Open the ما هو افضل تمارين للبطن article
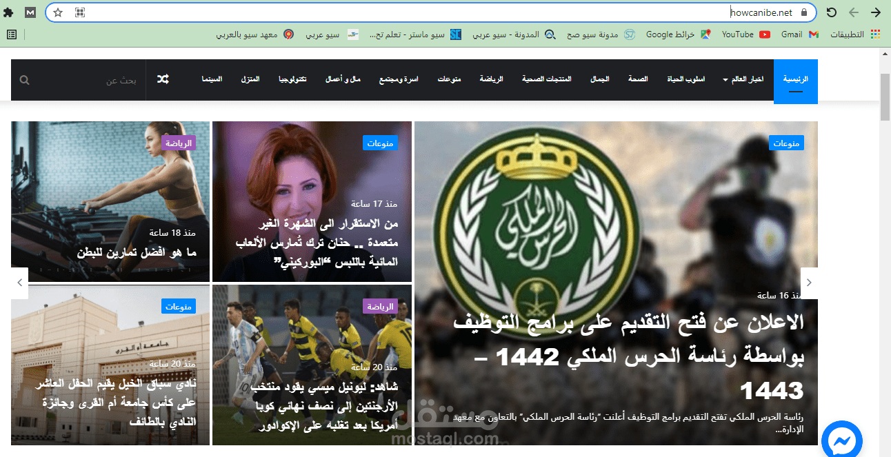Image resolution: width=891 pixels, height=457 pixels. (x=137, y=252)
